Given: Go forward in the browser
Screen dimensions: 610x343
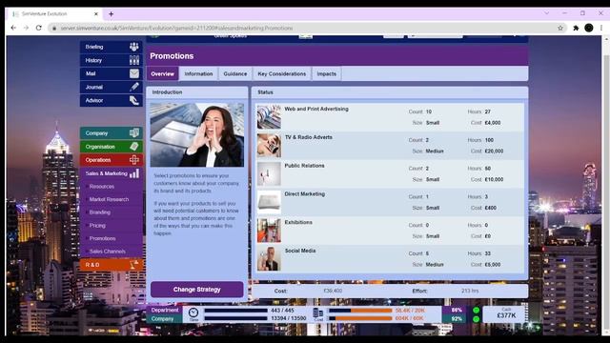Looking at the screenshot, I should 26,28.
